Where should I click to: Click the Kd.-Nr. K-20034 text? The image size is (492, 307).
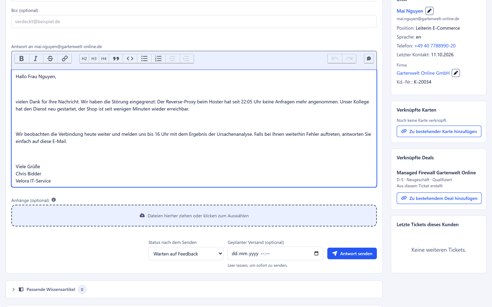(x=414, y=82)
